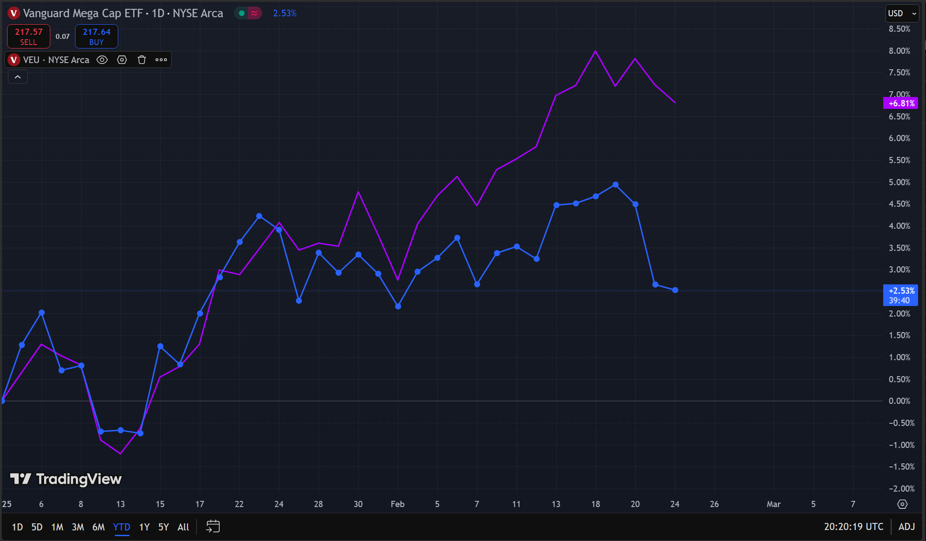Select the 5D time range

pyautogui.click(x=37, y=527)
